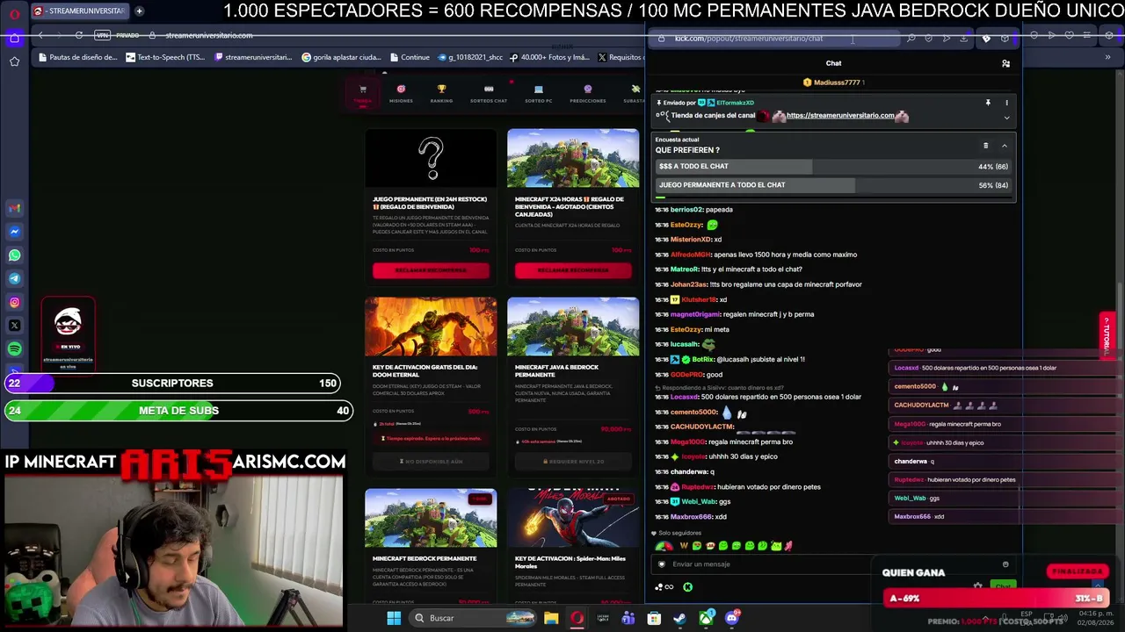Open Microsoft Store from taskbar
Viewport: 1125px width, 632px height.
coord(654,618)
